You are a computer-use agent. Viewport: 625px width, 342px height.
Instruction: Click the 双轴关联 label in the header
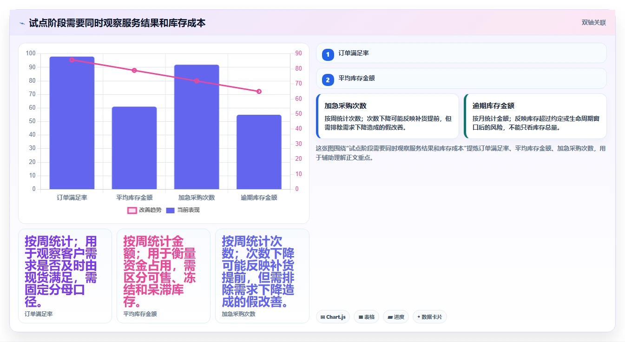(x=593, y=23)
